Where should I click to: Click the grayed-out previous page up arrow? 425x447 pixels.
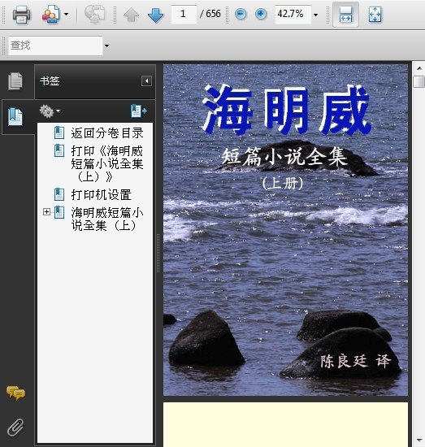(x=131, y=15)
